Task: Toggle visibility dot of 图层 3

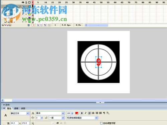Action: tap(23, 14)
